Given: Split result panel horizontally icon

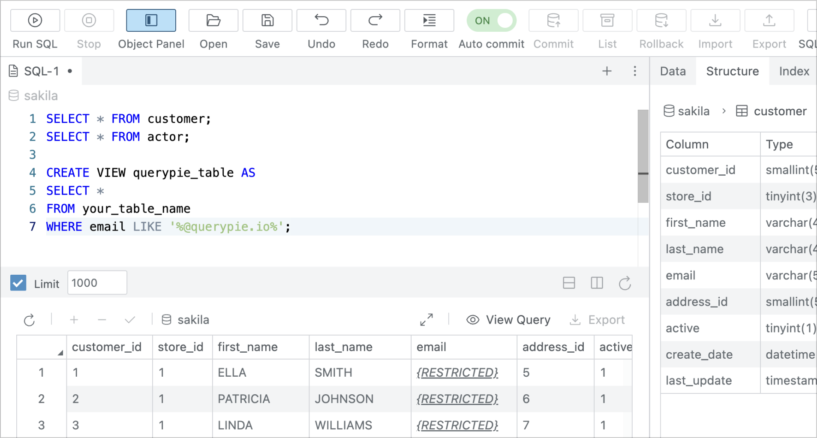Looking at the screenshot, I should (x=569, y=283).
